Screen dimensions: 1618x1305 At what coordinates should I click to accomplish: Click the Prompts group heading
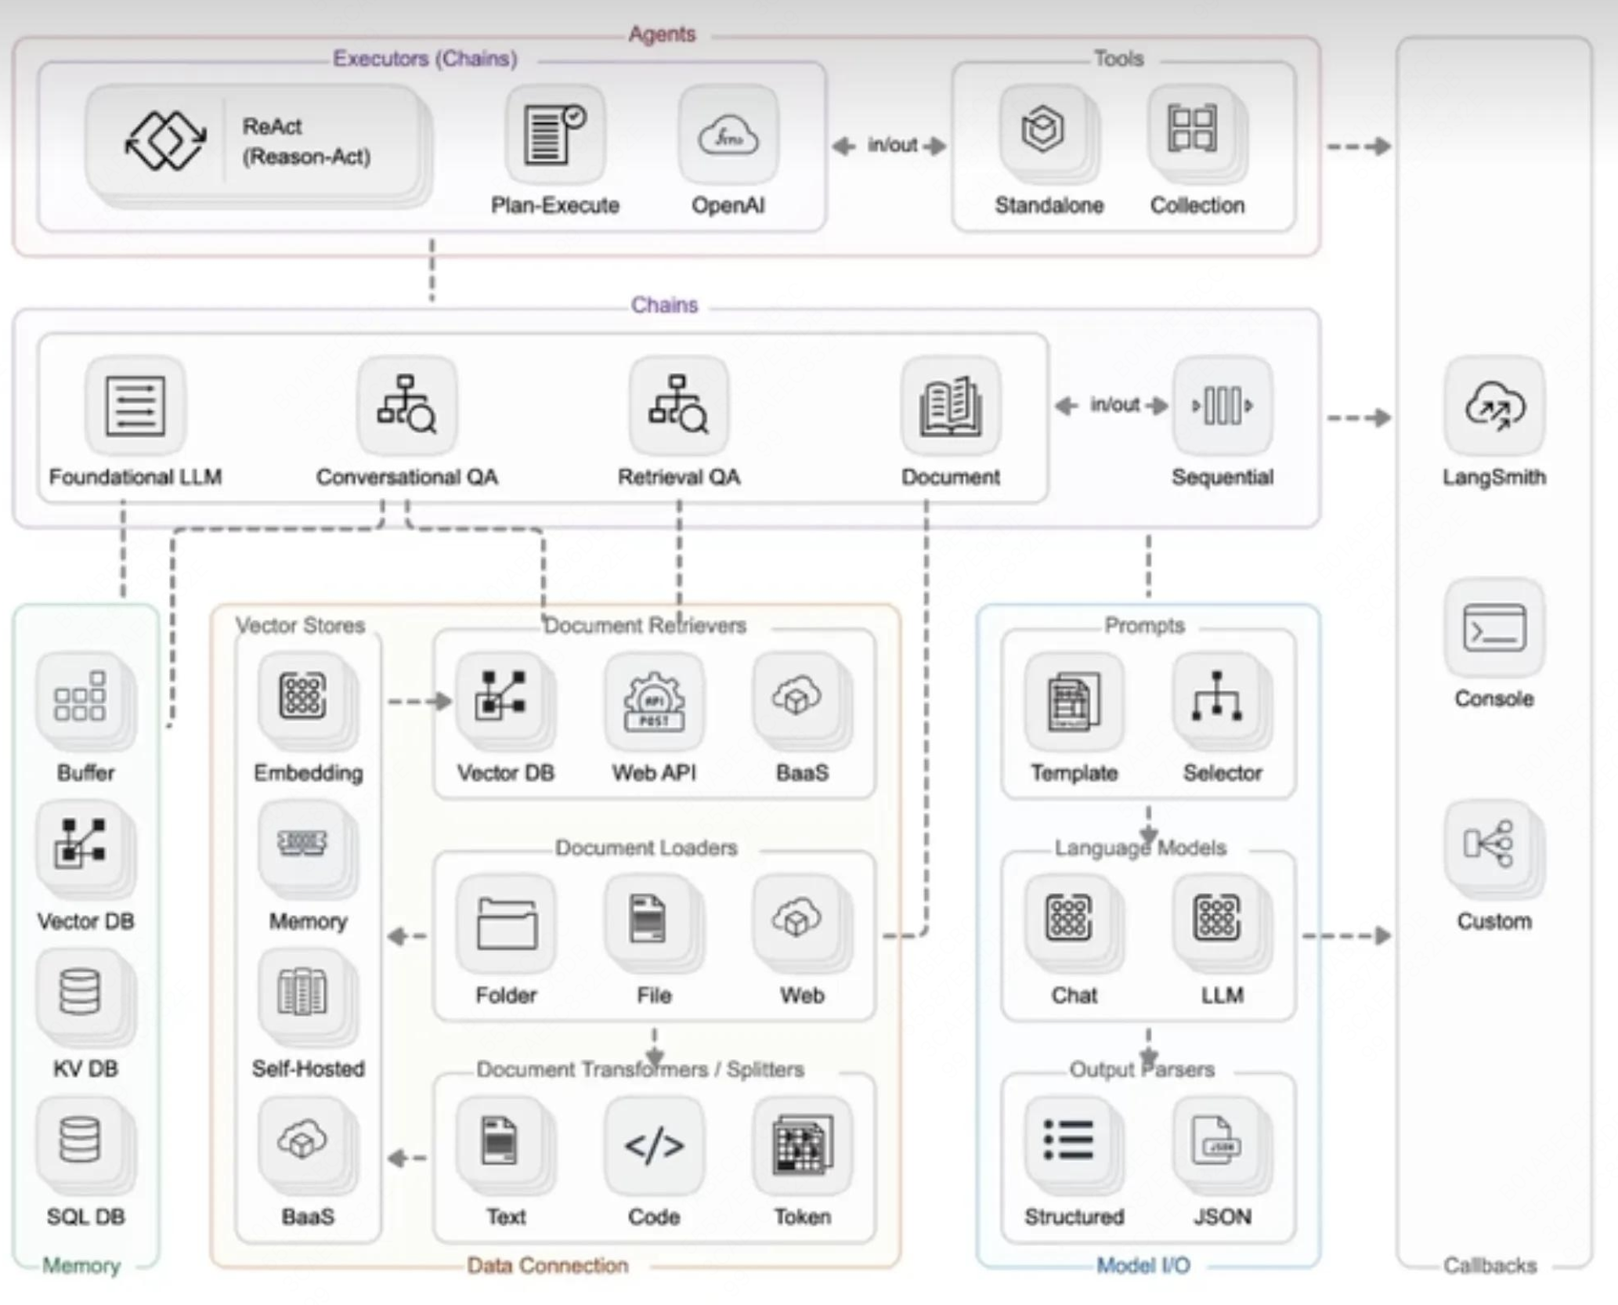tap(1144, 625)
